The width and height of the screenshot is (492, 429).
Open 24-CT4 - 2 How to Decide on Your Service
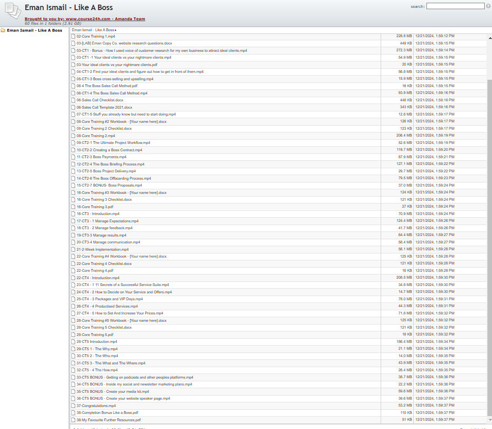pyautogui.click(x=124, y=292)
